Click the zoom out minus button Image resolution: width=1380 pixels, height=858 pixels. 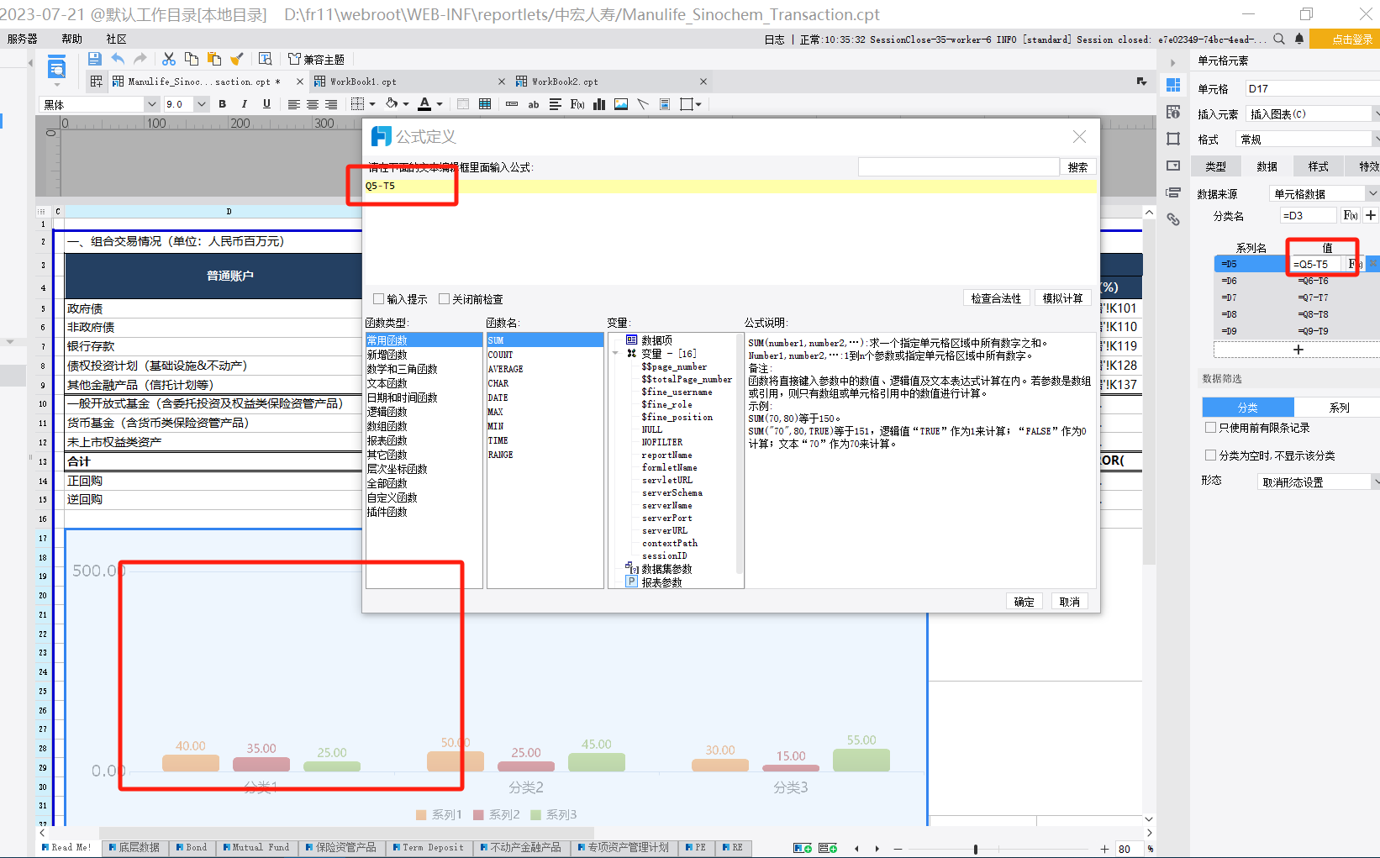pyautogui.click(x=898, y=849)
